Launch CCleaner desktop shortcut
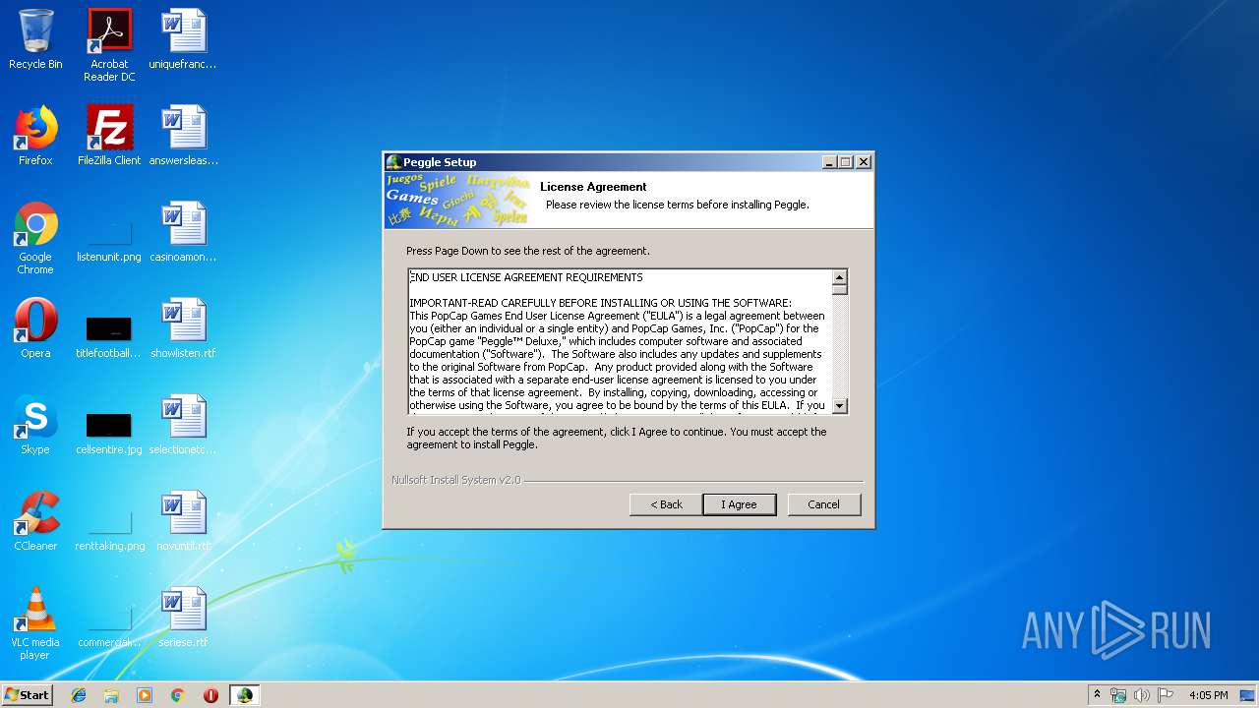This screenshot has width=1259, height=708. point(35,521)
